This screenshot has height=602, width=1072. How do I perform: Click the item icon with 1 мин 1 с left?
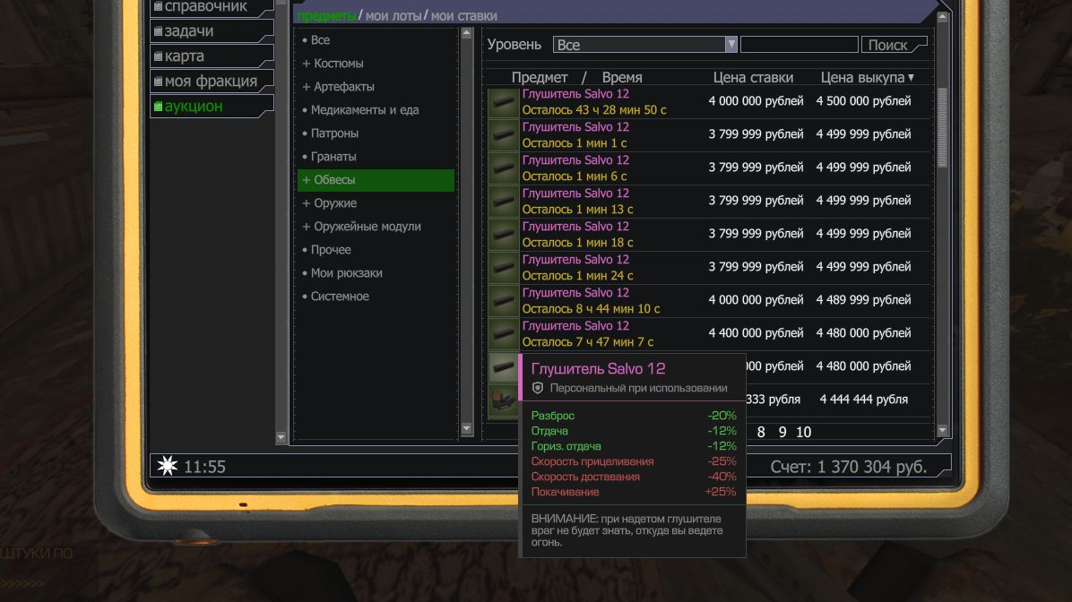pos(503,135)
